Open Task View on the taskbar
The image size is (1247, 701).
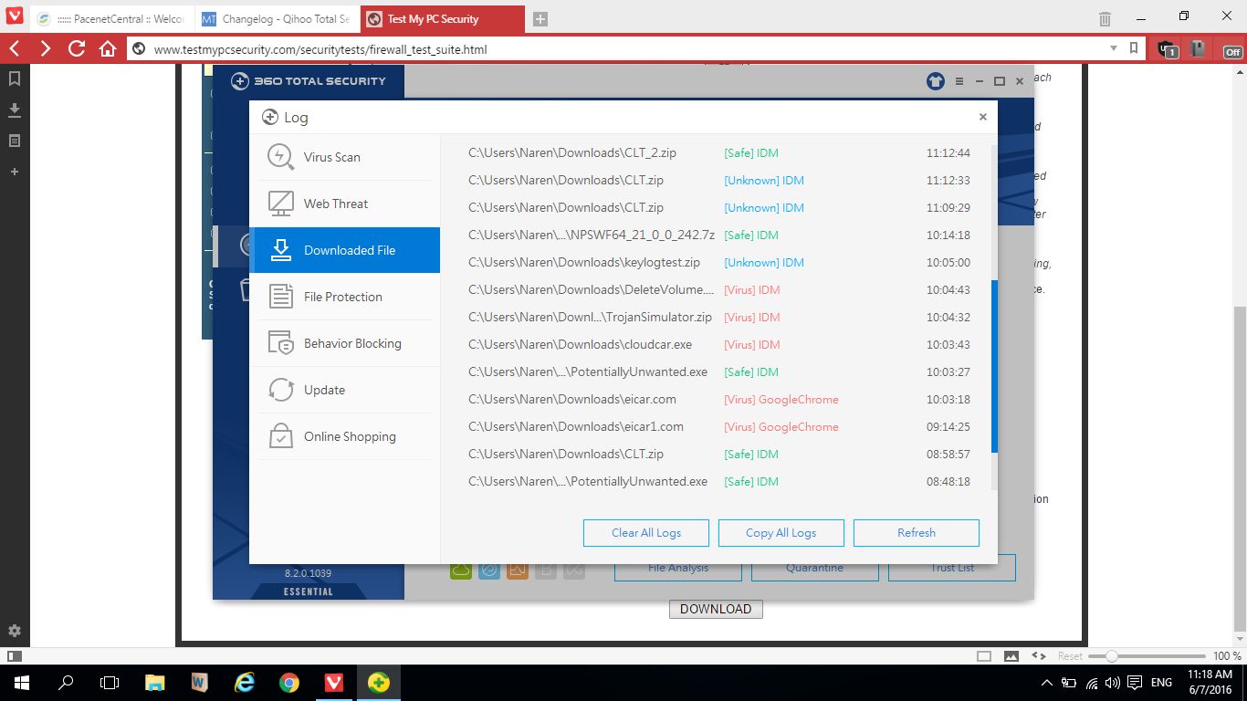(x=110, y=682)
